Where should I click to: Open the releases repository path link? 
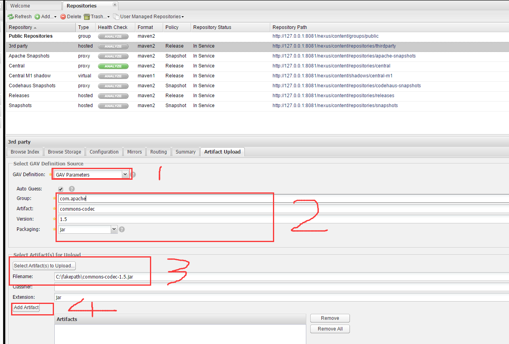(333, 96)
